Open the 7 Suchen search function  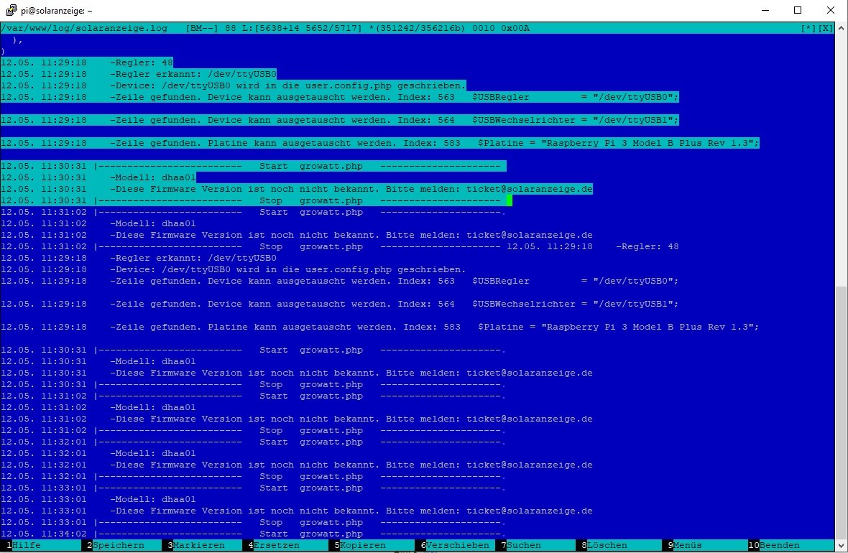tap(524, 545)
